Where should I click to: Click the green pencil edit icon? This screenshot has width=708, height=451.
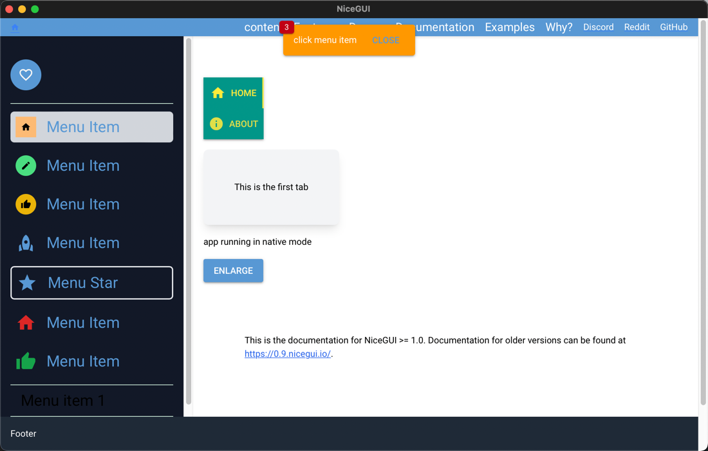[x=26, y=166]
